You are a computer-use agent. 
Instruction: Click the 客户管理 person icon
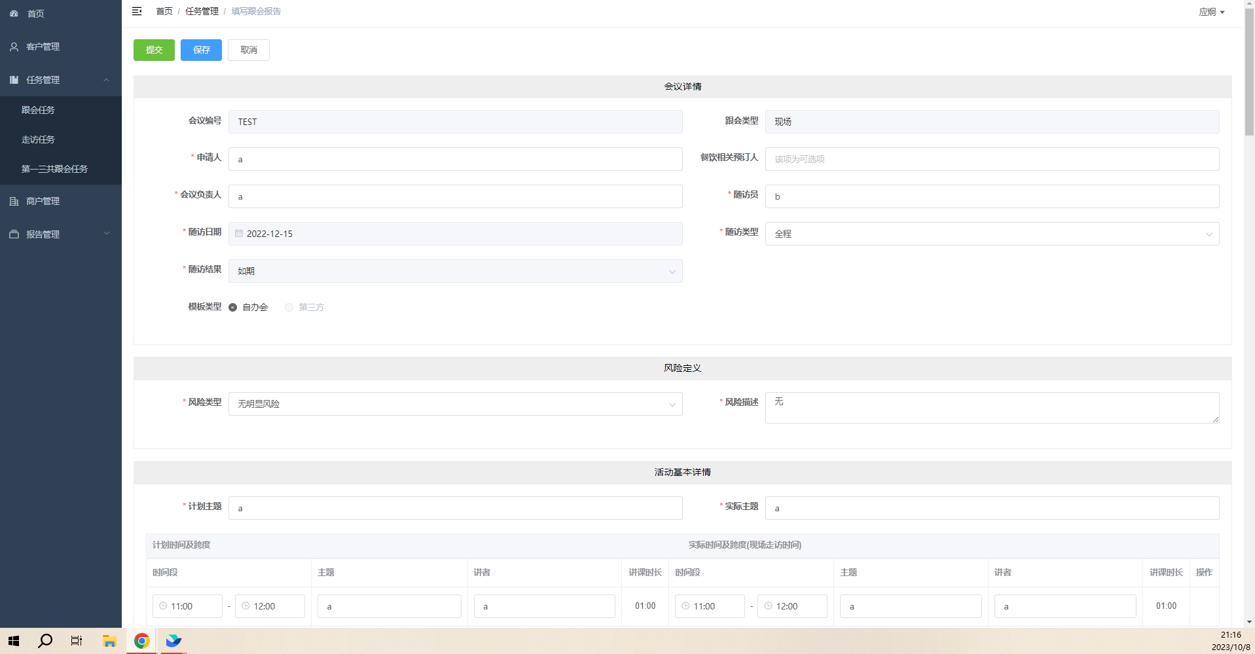tap(14, 46)
